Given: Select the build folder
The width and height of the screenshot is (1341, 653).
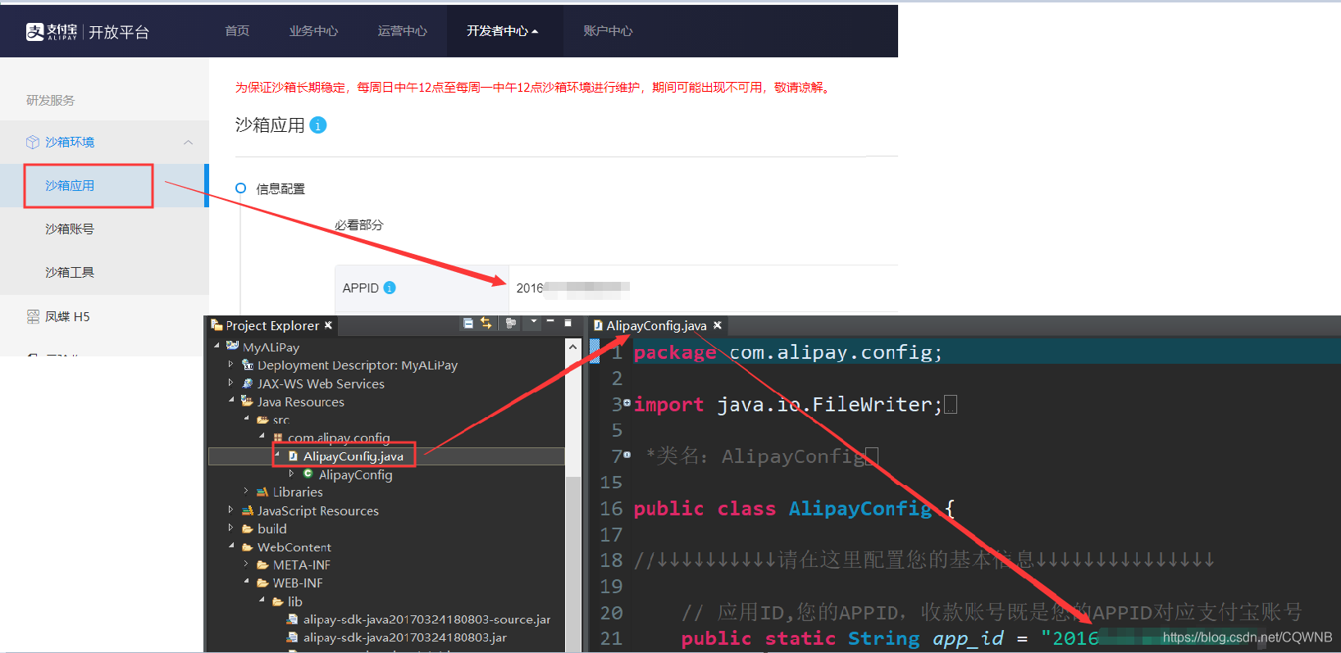Looking at the screenshot, I should tap(271, 529).
